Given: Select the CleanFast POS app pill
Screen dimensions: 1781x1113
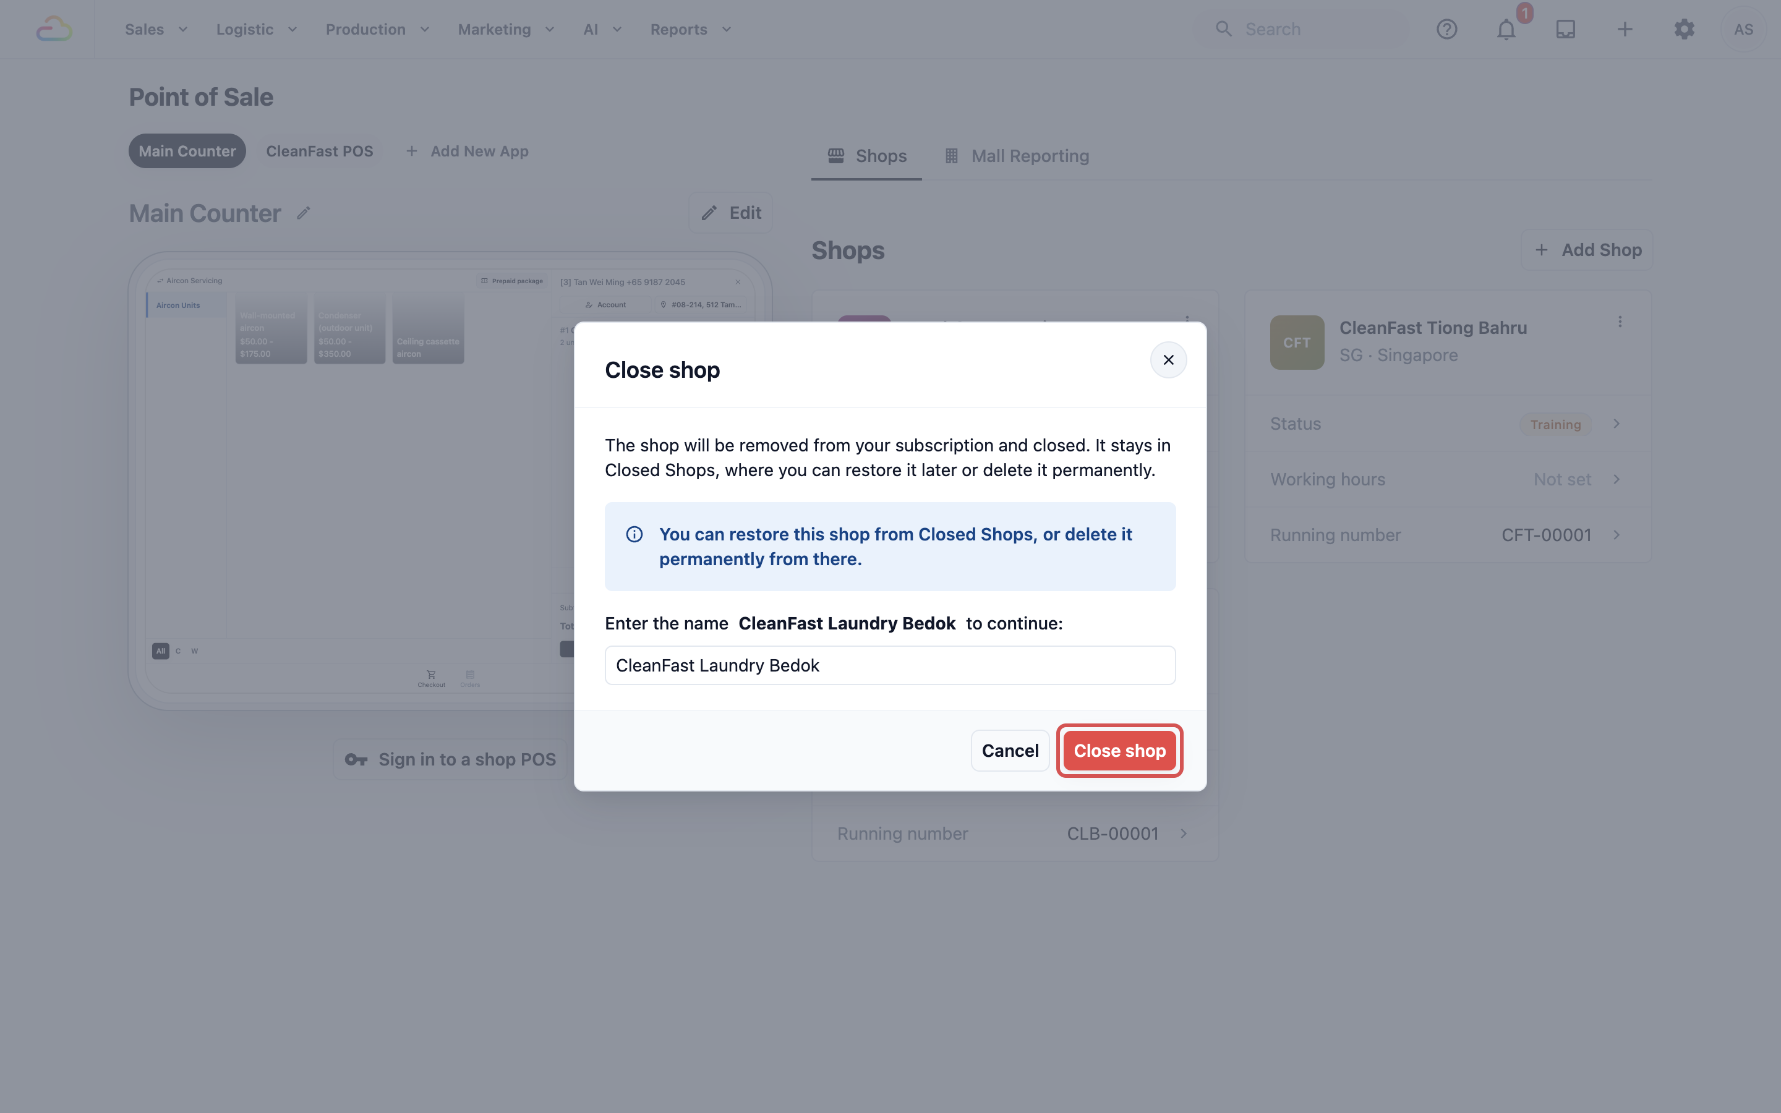Looking at the screenshot, I should [x=319, y=151].
